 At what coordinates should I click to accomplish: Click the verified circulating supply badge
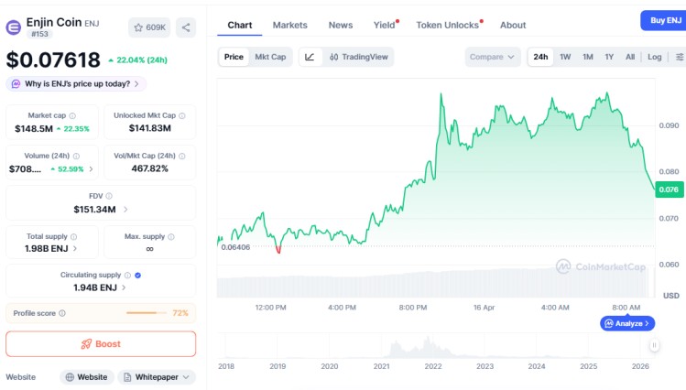(x=137, y=275)
